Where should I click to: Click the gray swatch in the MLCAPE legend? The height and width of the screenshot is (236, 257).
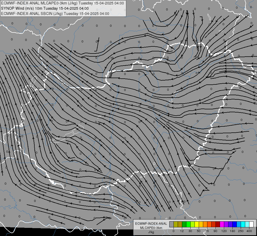click(171, 224)
